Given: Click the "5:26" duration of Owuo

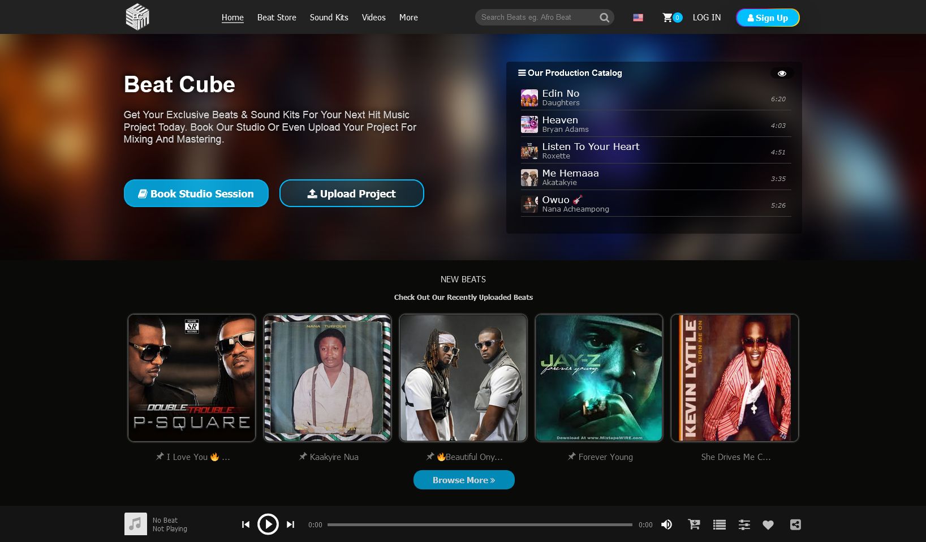Looking at the screenshot, I should (x=778, y=205).
